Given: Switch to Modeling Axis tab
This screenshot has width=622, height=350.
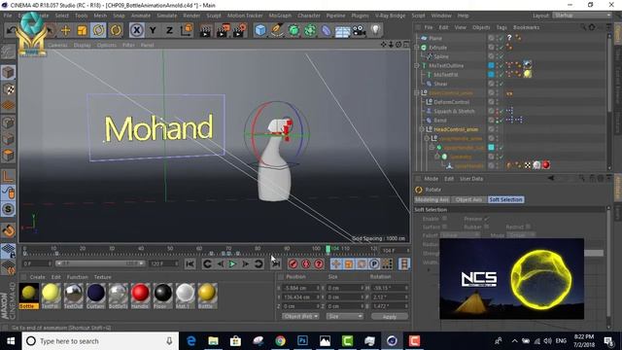Looking at the screenshot, I should pyautogui.click(x=432, y=199).
